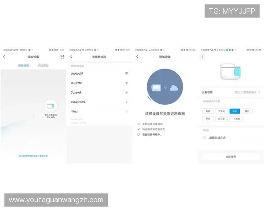Screen dimensions: 264x211
Task: Tap the Wi-Fi signal icon for CU_evu9
Action: coord(127,92)
